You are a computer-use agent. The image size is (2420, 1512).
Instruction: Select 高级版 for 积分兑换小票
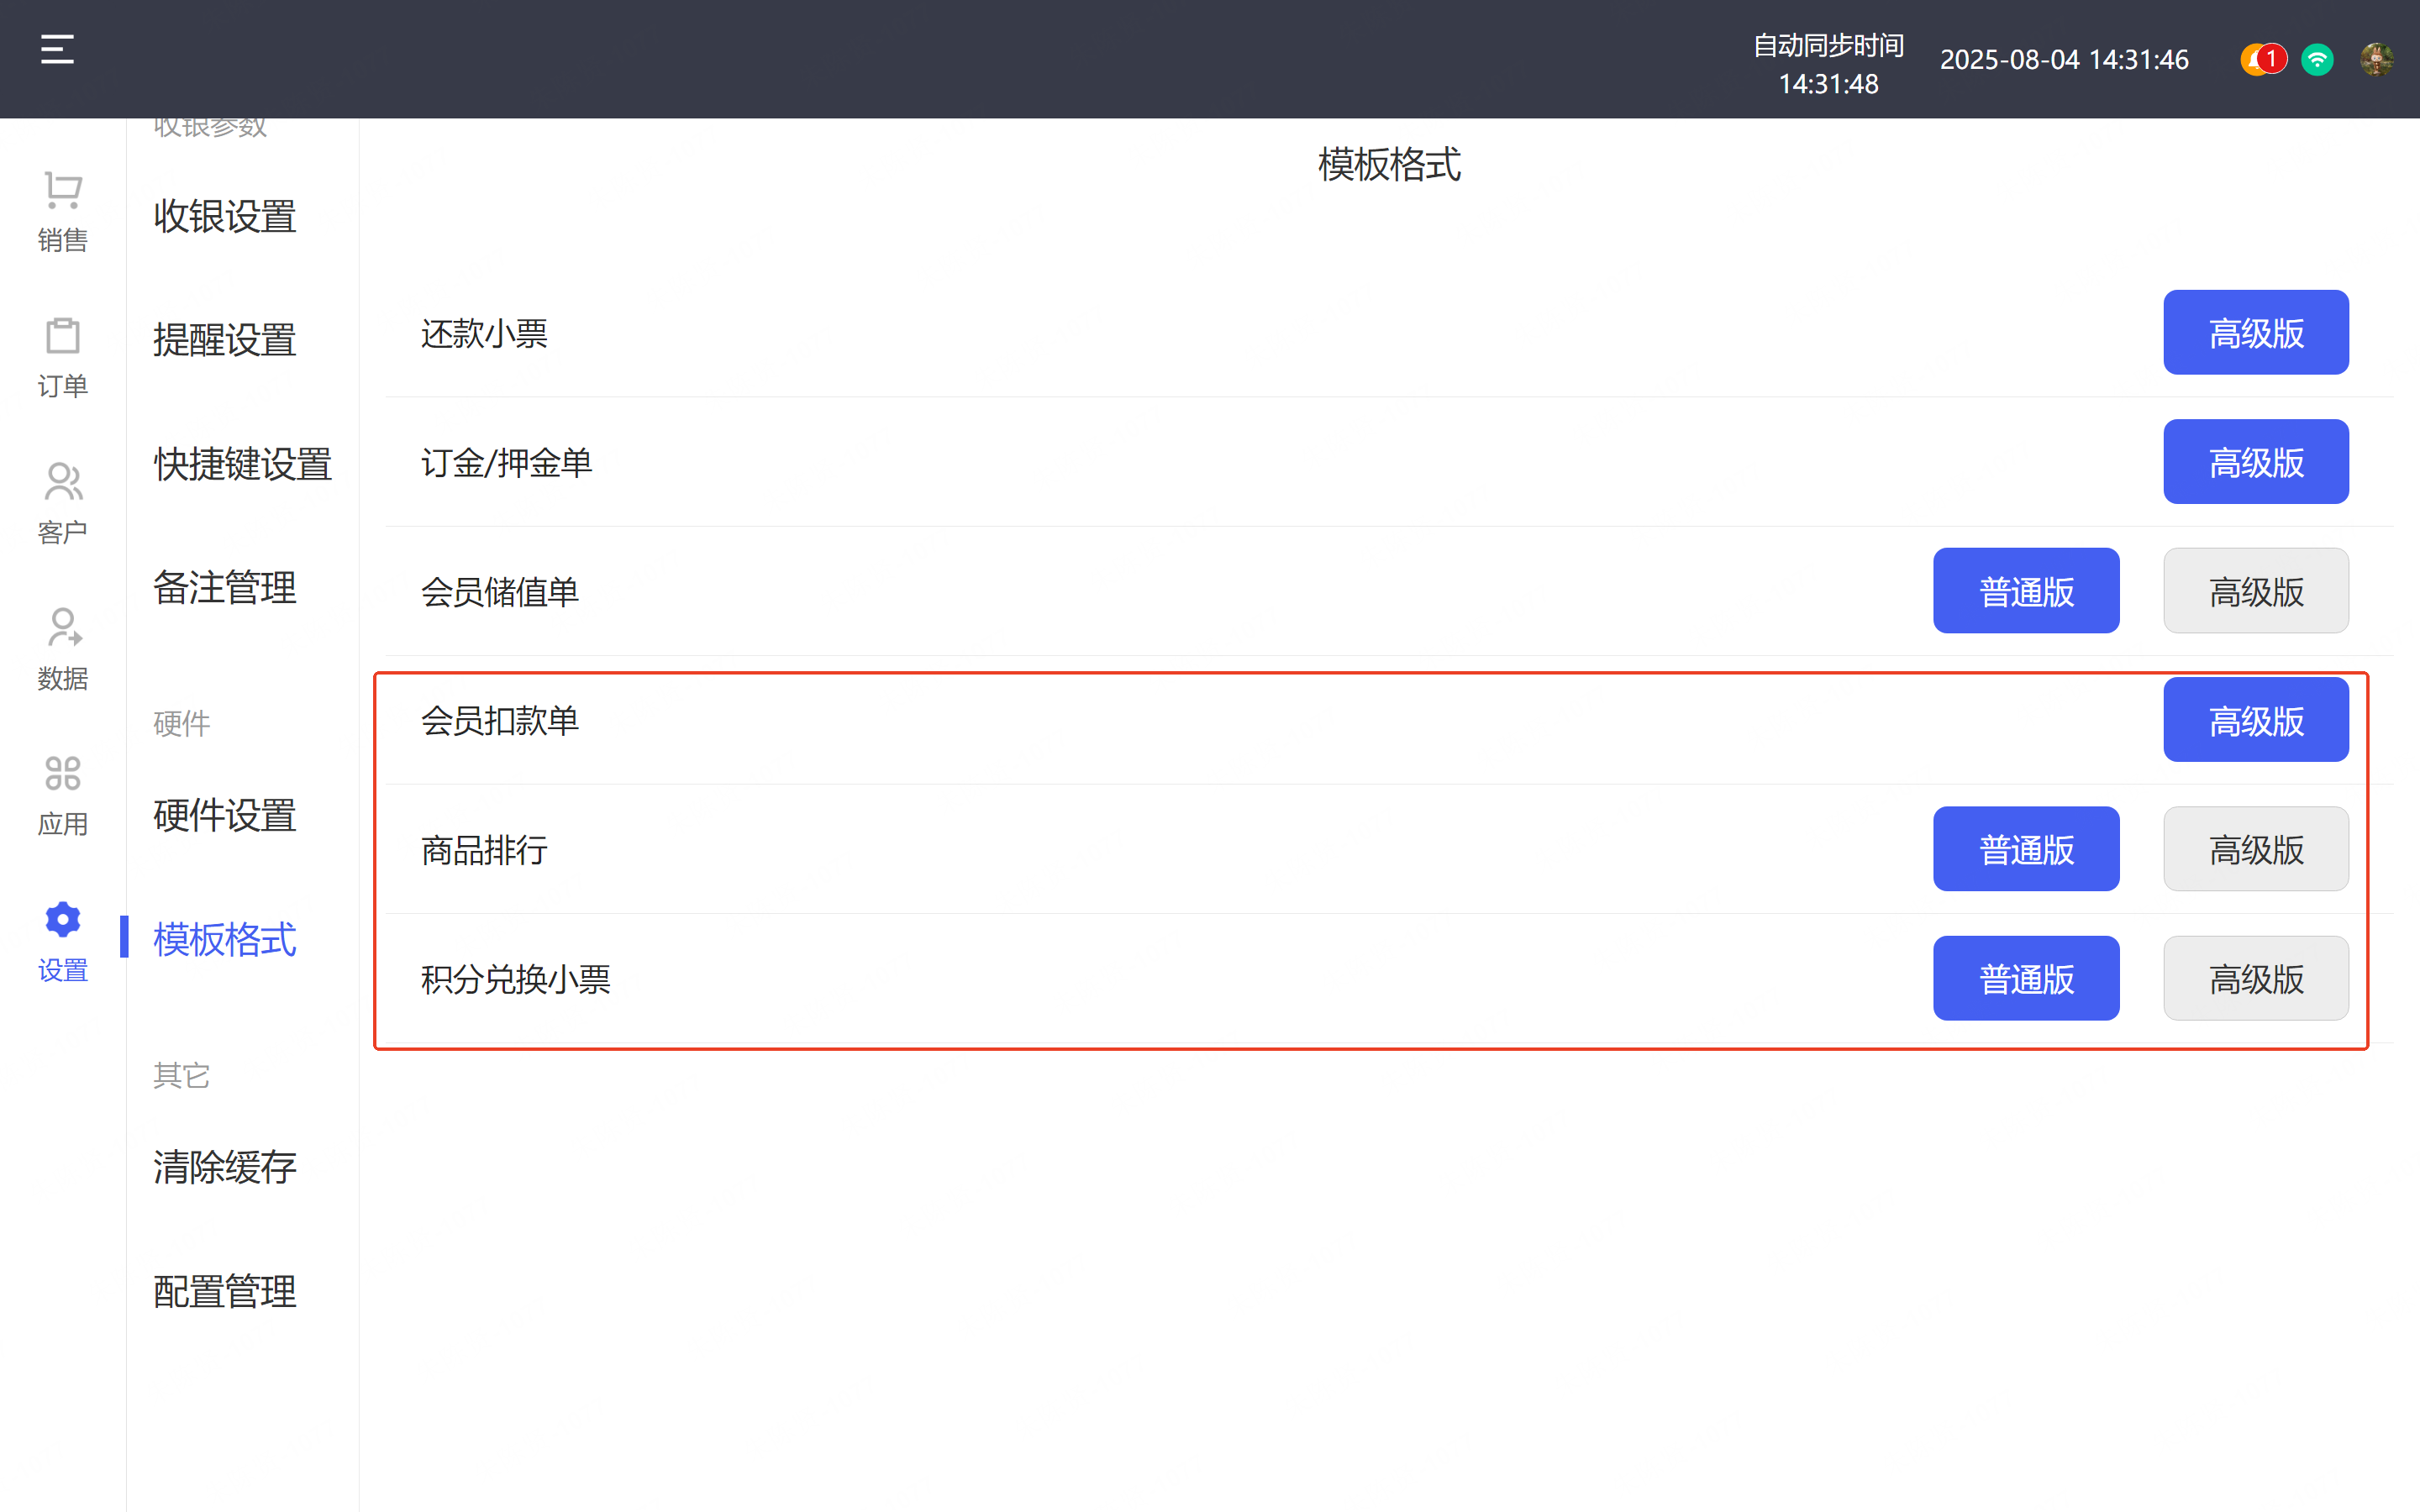[2256, 979]
